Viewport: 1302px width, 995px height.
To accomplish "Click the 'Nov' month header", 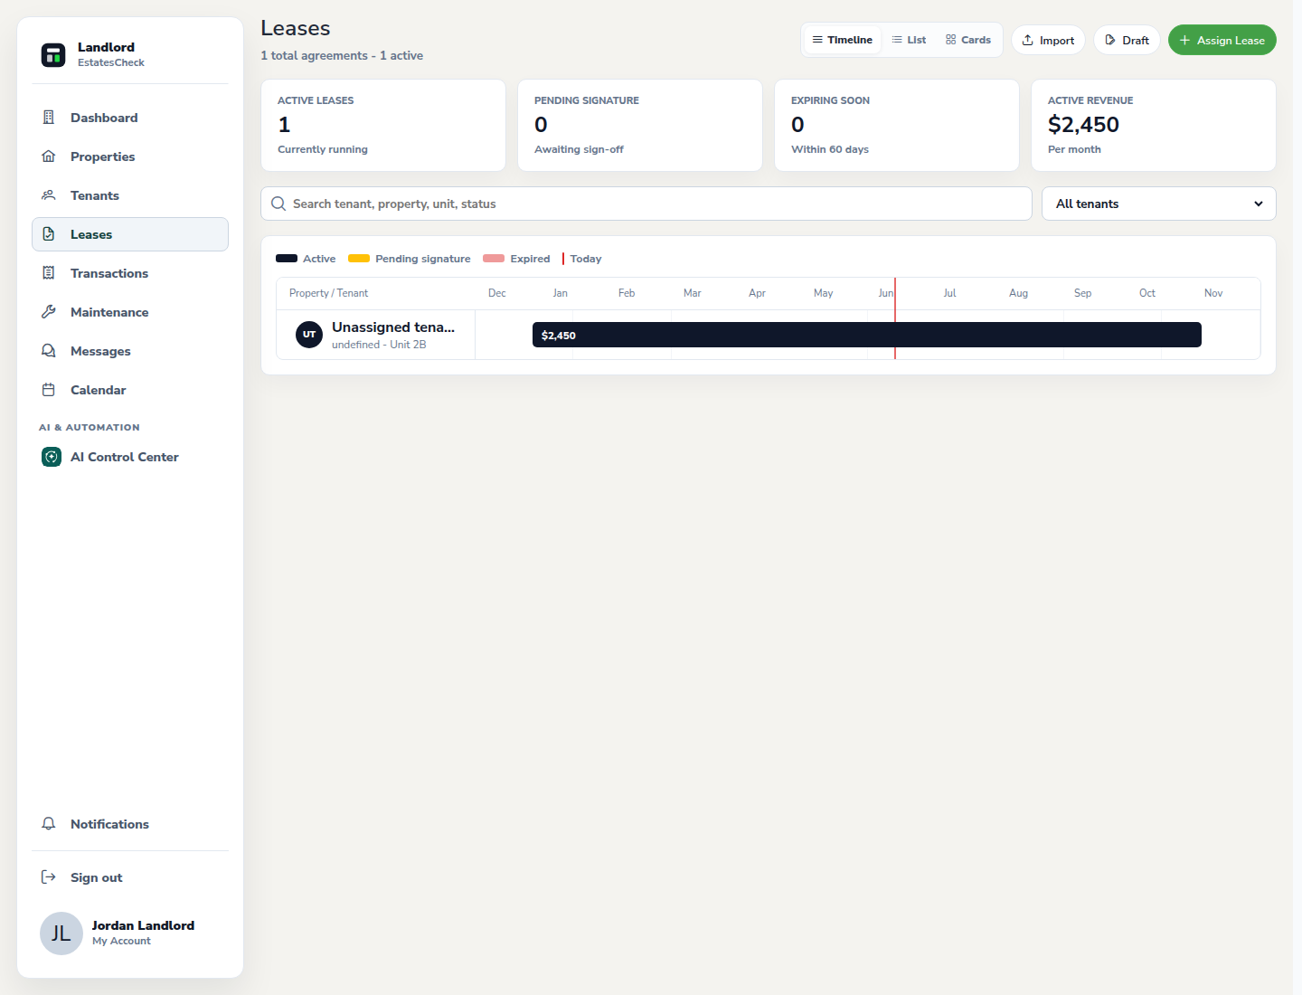I will pyautogui.click(x=1213, y=293).
